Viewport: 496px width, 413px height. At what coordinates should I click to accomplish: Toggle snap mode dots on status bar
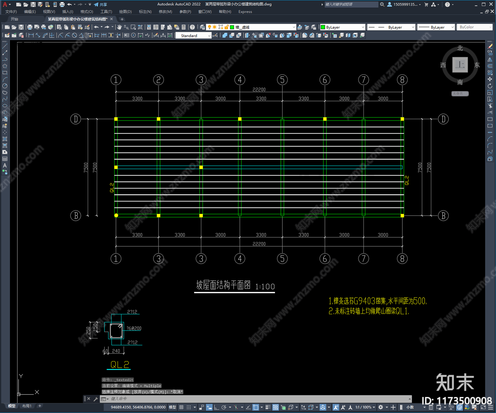[188, 407]
